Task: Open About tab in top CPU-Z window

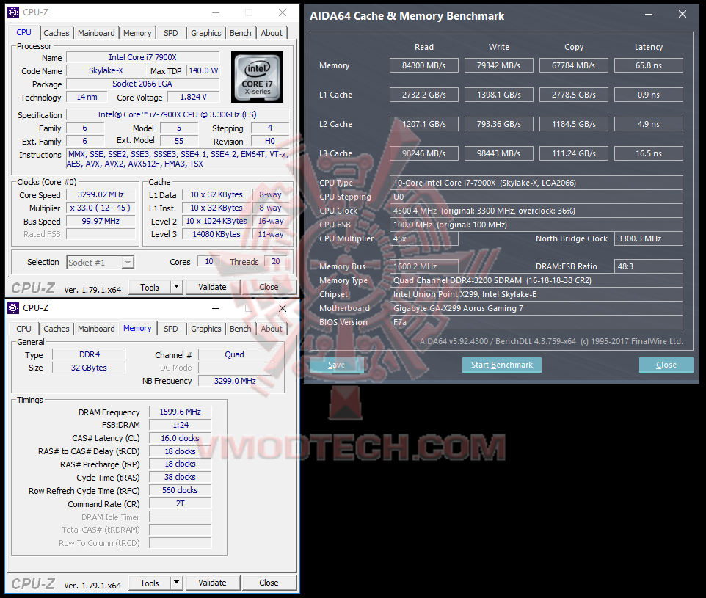Action: click(x=272, y=33)
